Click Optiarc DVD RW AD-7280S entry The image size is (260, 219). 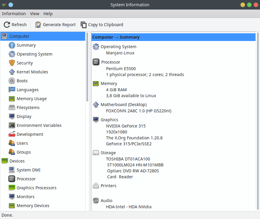click(x=133, y=171)
